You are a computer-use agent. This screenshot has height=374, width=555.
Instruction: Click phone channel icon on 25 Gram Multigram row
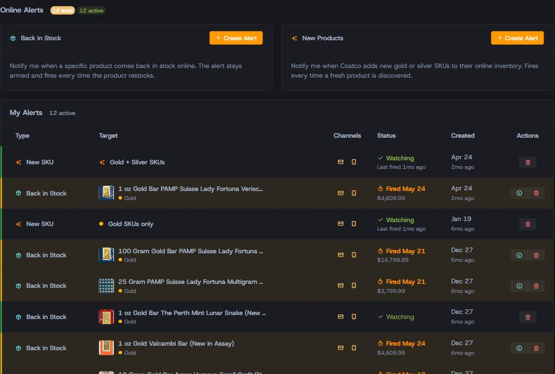[x=354, y=285]
